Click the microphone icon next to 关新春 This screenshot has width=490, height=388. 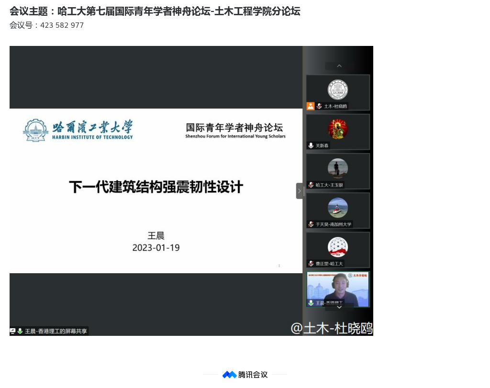(311, 145)
